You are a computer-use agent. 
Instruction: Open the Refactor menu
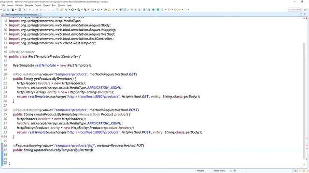(x=19, y=5)
